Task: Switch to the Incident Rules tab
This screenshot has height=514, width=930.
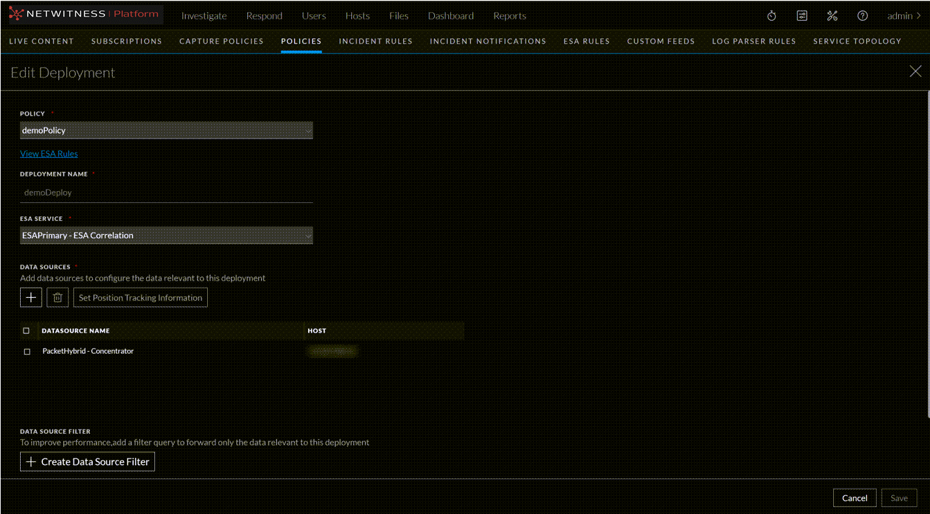Action: [376, 41]
